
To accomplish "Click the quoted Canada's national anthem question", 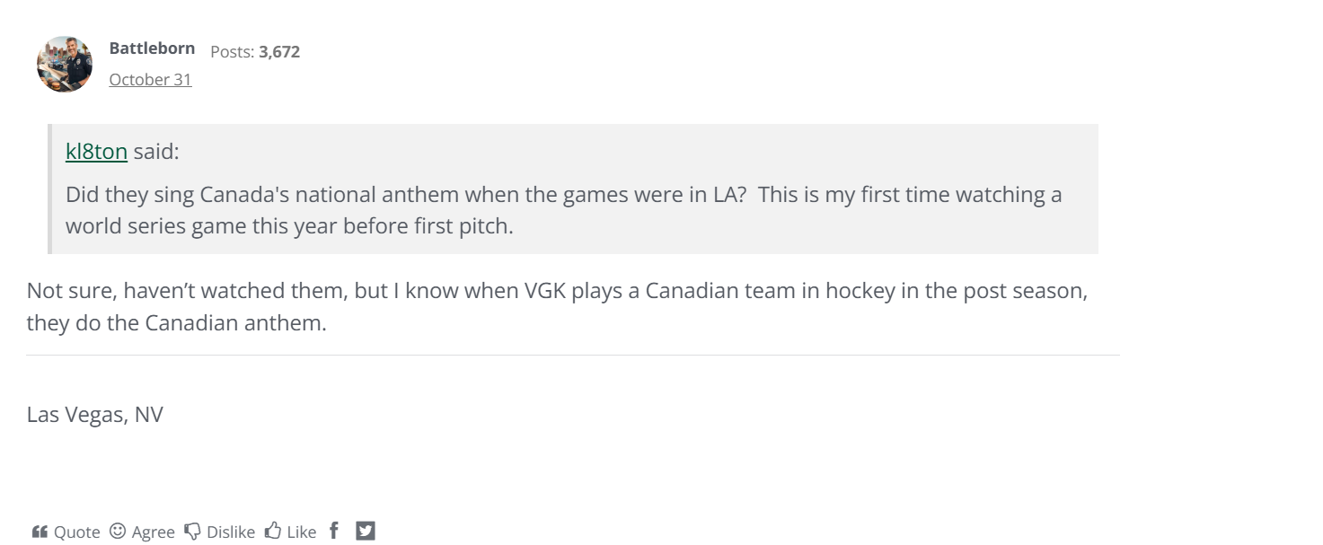I will click(563, 209).
